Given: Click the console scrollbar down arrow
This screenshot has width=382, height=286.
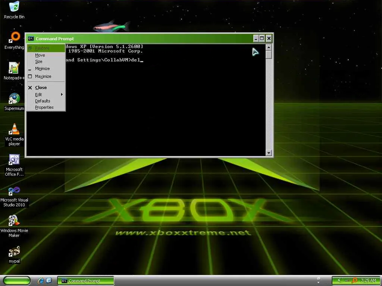Looking at the screenshot, I should coord(269,153).
